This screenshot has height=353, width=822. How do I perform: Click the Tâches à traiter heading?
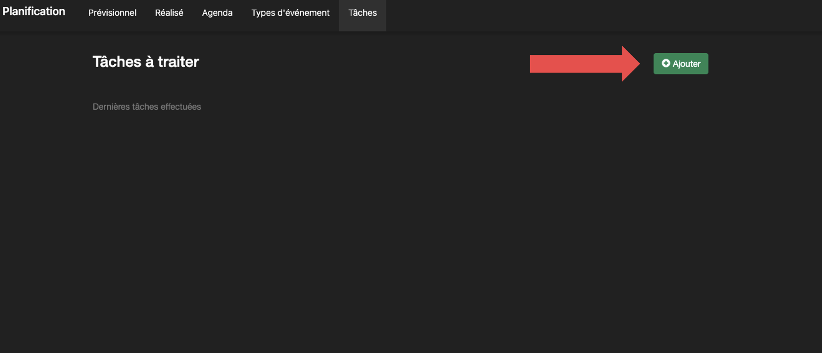pos(146,62)
